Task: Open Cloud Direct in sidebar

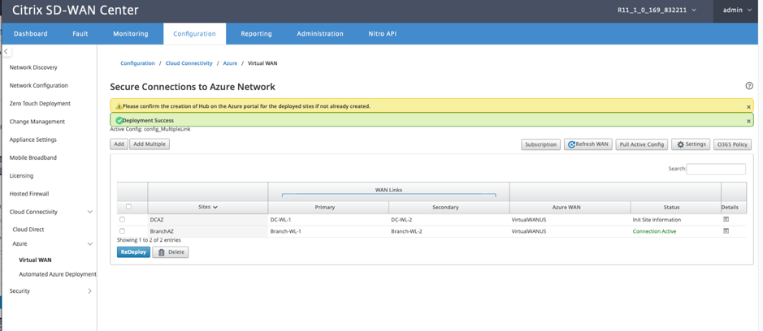Action: (28, 230)
